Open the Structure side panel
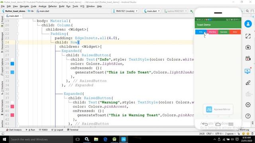Screen dimensions: 255x143 (2, 88)
